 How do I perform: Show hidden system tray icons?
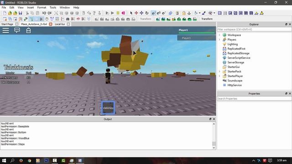click(254, 160)
